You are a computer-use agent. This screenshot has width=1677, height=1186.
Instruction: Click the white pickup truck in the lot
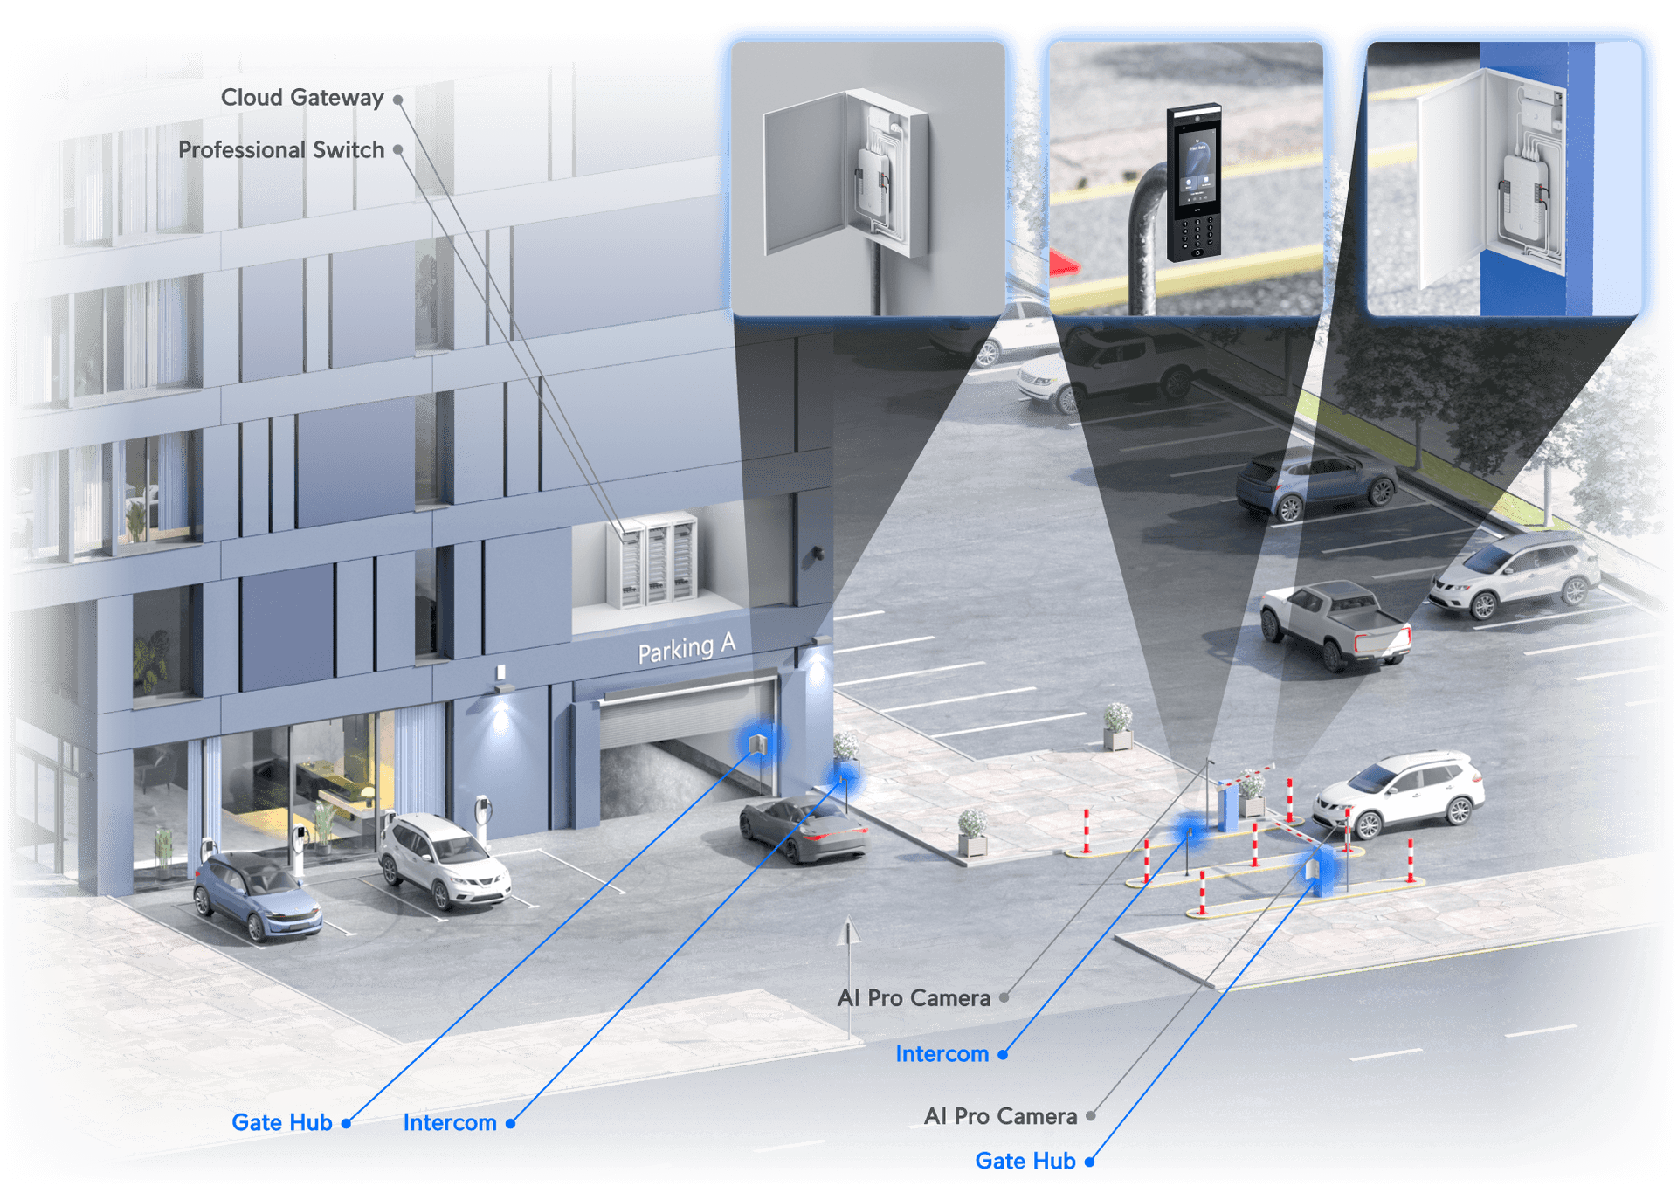1335,624
